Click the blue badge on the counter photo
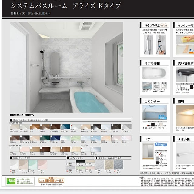The image size is (194, 194). point(162,117)
